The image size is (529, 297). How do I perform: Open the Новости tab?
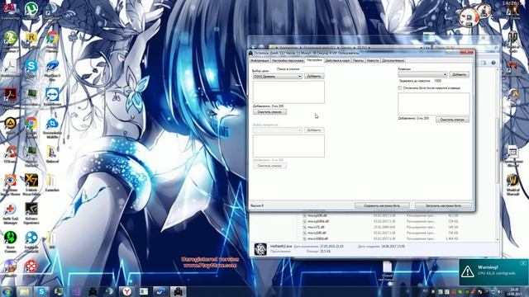coord(373,60)
